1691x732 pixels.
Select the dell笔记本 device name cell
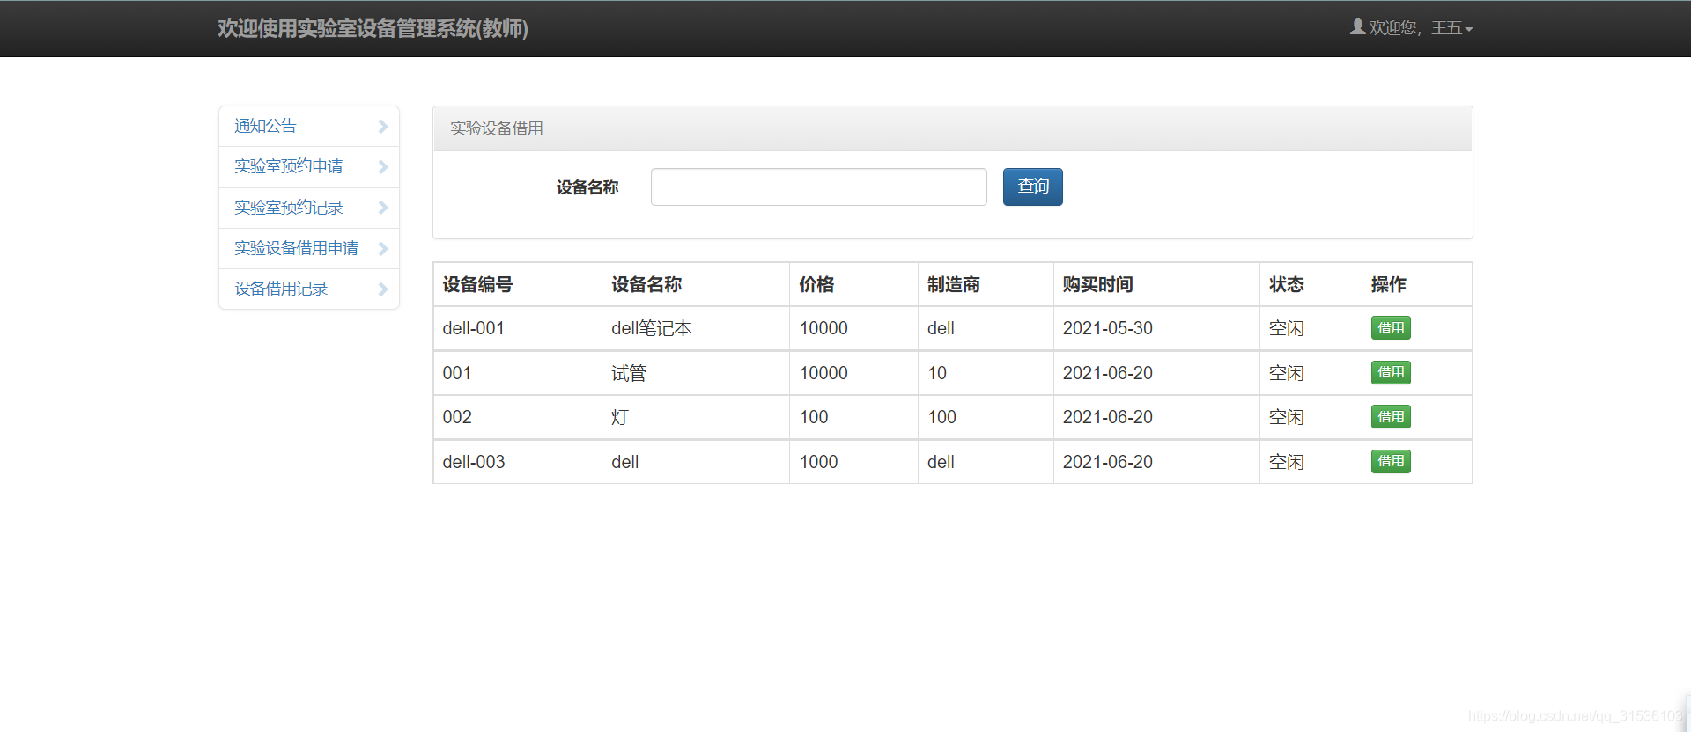(696, 328)
